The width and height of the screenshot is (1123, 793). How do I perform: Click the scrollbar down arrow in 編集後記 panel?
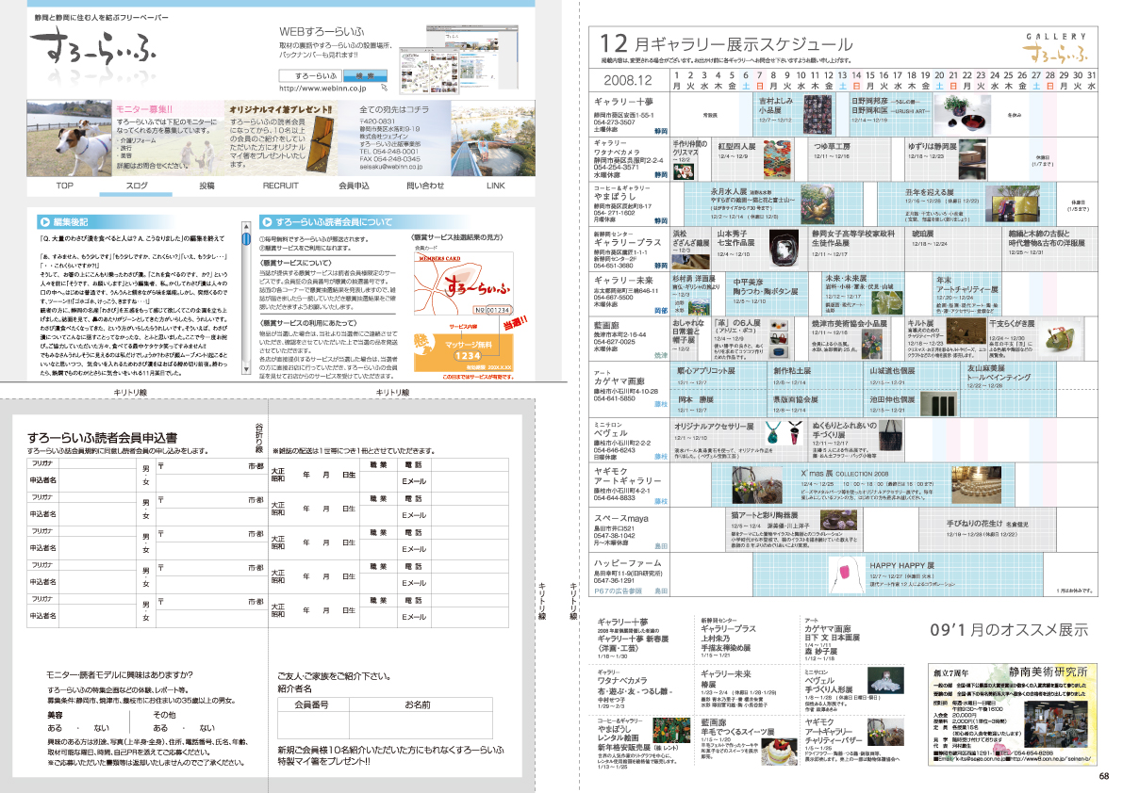click(x=246, y=369)
